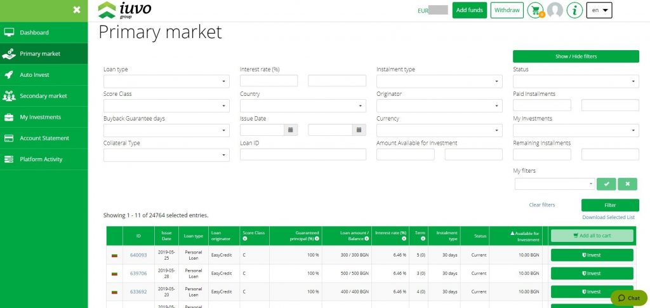Click the user profile avatar icon
This screenshot has height=308, width=650.
(555, 10)
